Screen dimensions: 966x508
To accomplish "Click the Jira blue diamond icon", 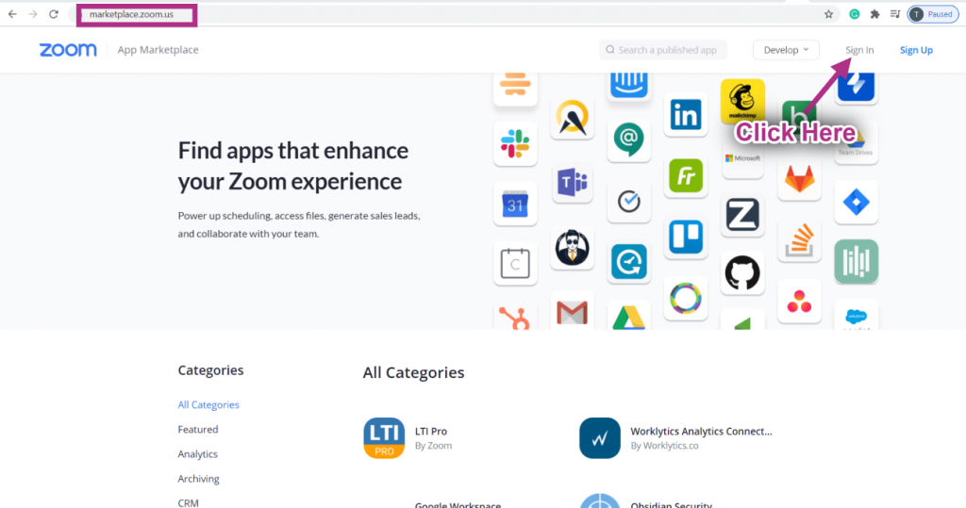I will (x=857, y=202).
